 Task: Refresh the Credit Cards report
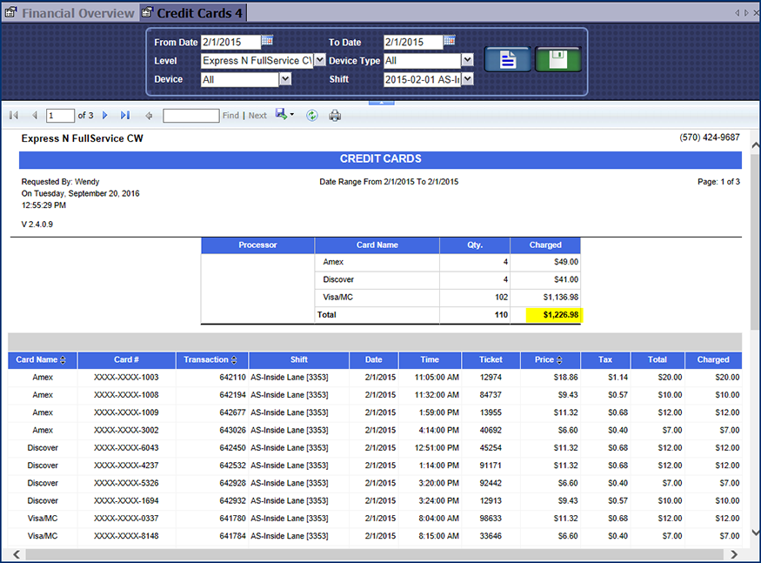click(312, 115)
